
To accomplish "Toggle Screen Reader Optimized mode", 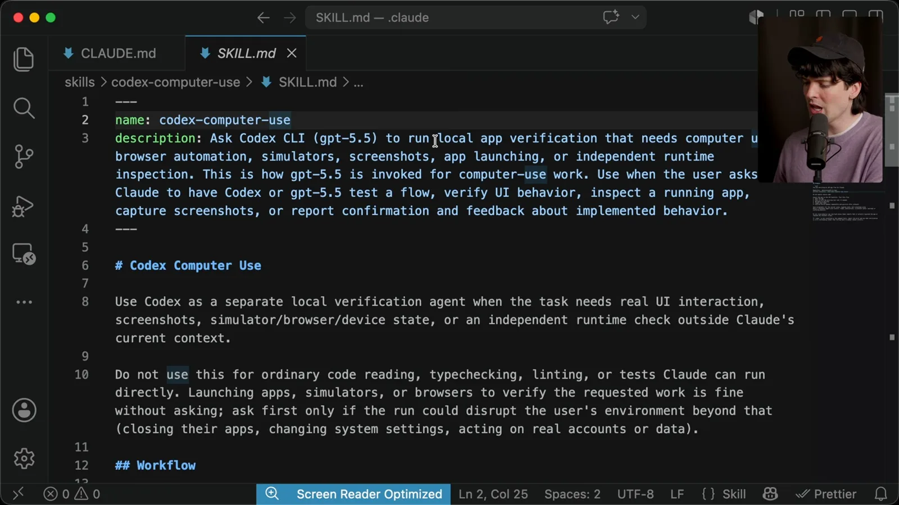I will [369, 494].
